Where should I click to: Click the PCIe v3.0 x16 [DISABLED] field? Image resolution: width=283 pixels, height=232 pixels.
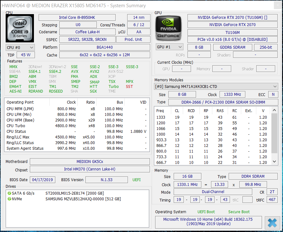232,39
